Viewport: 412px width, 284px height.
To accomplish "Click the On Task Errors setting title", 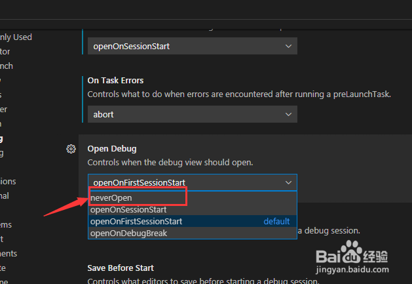I will (115, 80).
